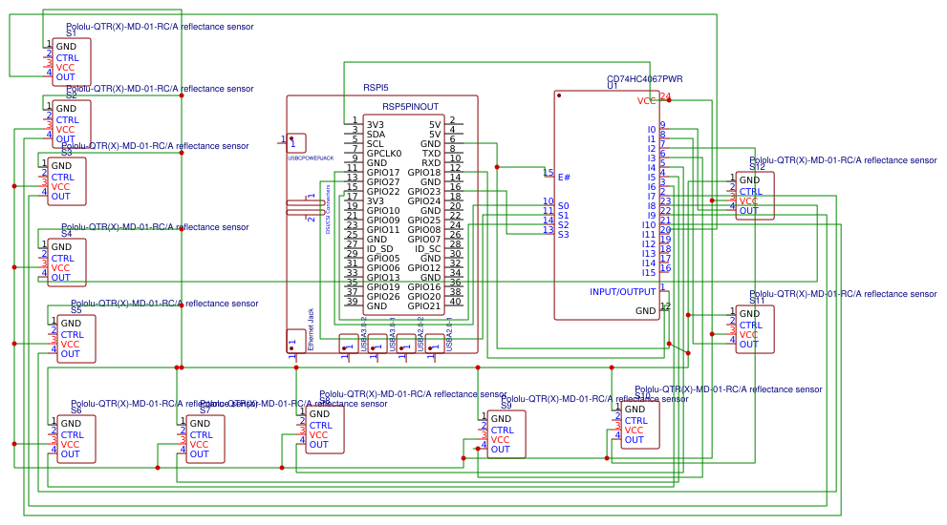The image size is (947, 525).
Task: Select the S7 reflectance sensor symbol
Action: point(204,439)
